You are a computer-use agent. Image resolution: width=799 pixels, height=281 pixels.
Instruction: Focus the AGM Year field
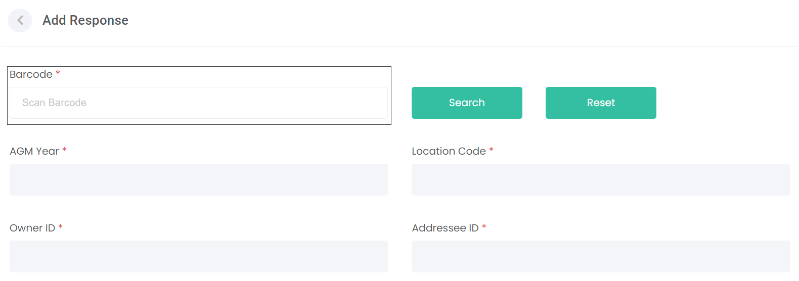click(x=199, y=179)
